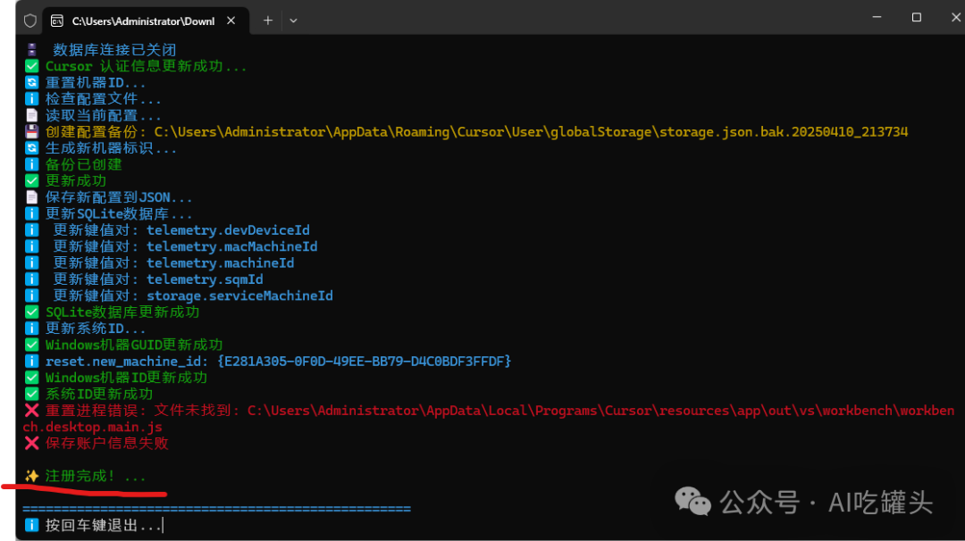Click the '重置机器ID...' line
This screenshot has height=541, width=965.
pyautogui.click(x=96, y=82)
